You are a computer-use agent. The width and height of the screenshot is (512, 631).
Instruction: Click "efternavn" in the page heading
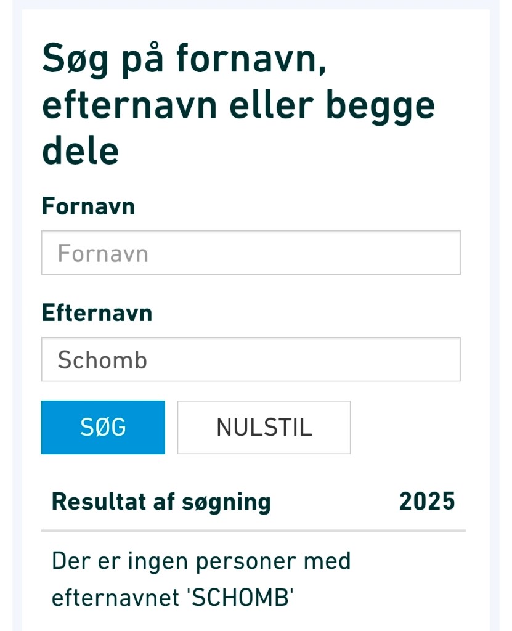pos(129,105)
